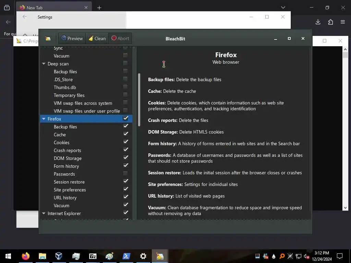Screen dimensions: 351x263
Task: Select the .DS_Store tree item
Action: pos(63,79)
